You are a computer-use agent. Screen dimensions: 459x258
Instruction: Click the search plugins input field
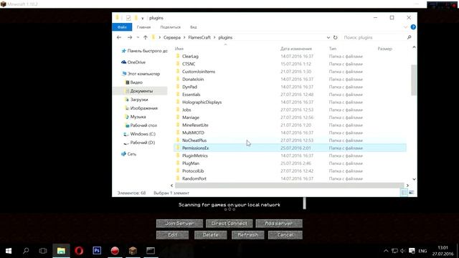pos(374,37)
